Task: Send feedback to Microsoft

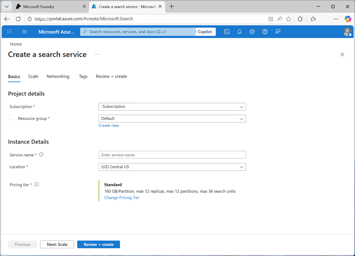Action: [x=277, y=32]
